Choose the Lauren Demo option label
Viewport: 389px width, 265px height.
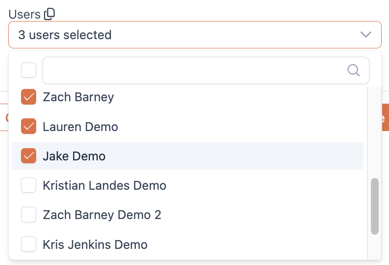point(81,127)
